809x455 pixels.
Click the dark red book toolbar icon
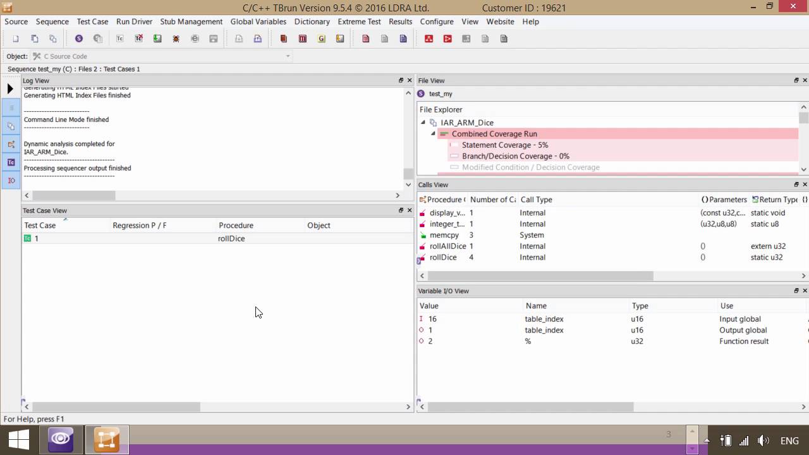(x=283, y=39)
